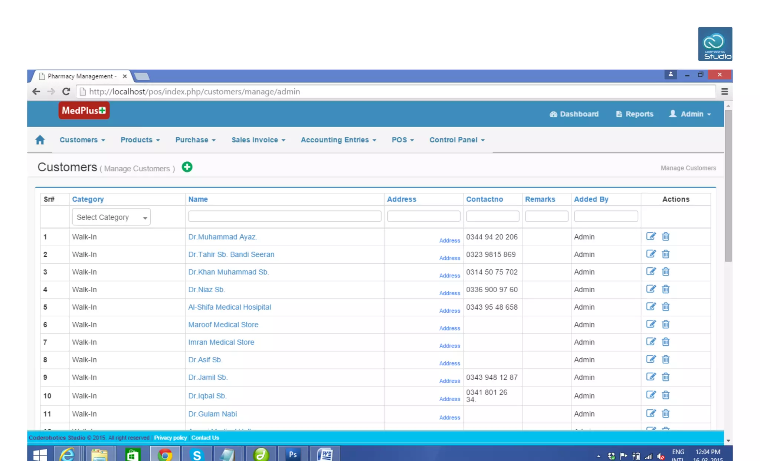Delete Dr.Jamil Sb. using trash icon

point(666,377)
